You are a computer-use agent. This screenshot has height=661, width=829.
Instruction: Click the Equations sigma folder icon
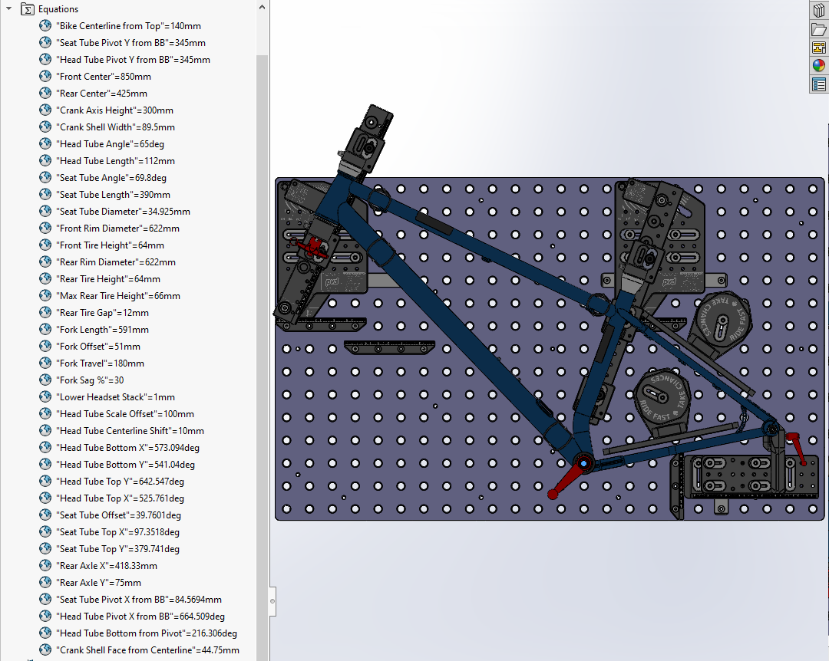[x=28, y=9]
